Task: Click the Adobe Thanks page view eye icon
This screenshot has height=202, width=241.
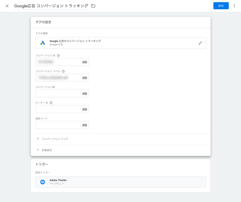Action: (43, 182)
